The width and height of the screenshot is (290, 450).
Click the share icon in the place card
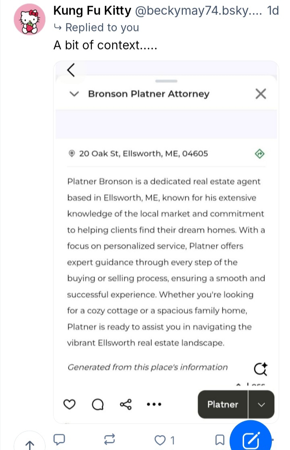127,404
